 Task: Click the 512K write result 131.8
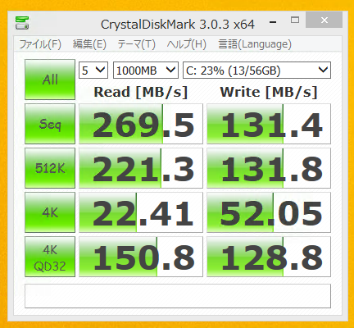269,168
